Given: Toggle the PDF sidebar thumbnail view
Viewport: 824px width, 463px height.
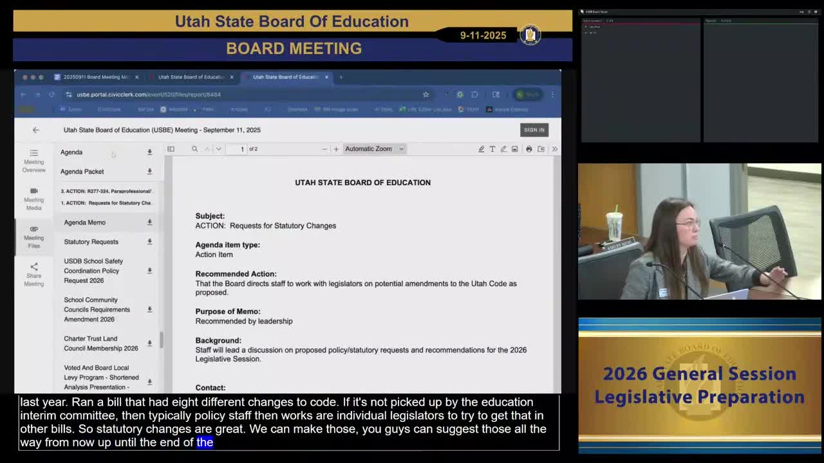Looking at the screenshot, I should pyautogui.click(x=170, y=149).
